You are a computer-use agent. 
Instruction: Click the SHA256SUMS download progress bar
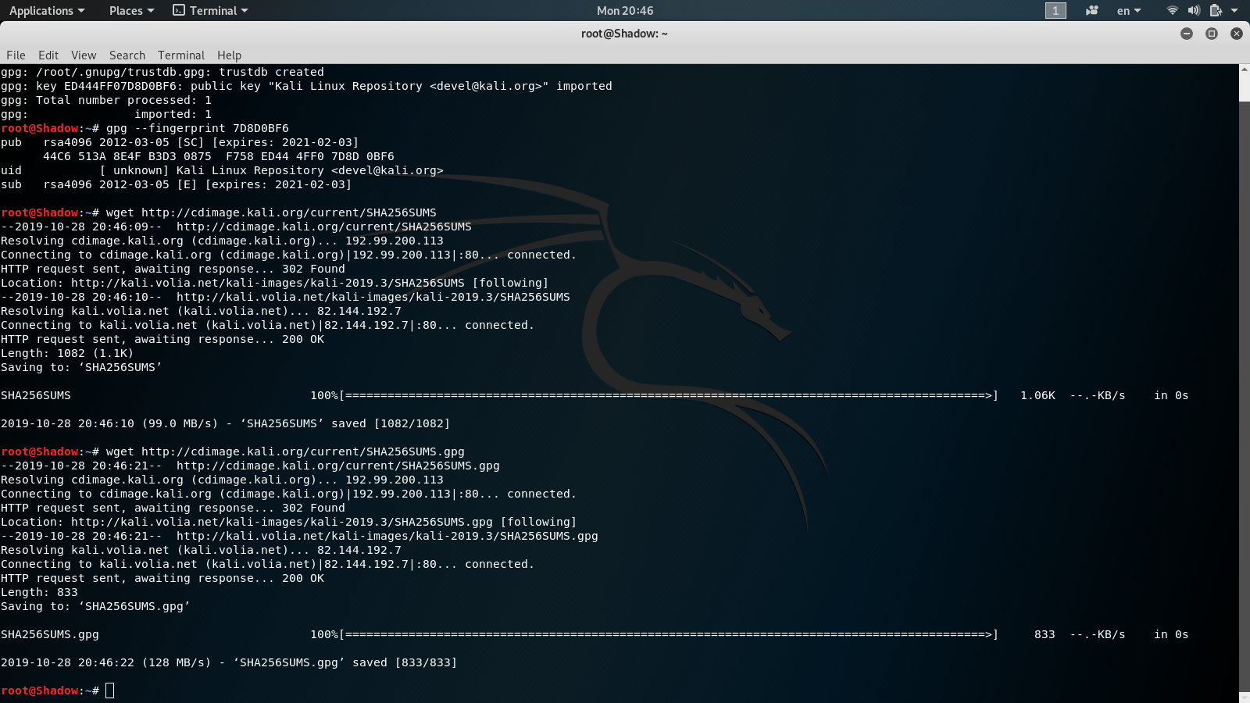pyautogui.click(x=670, y=395)
